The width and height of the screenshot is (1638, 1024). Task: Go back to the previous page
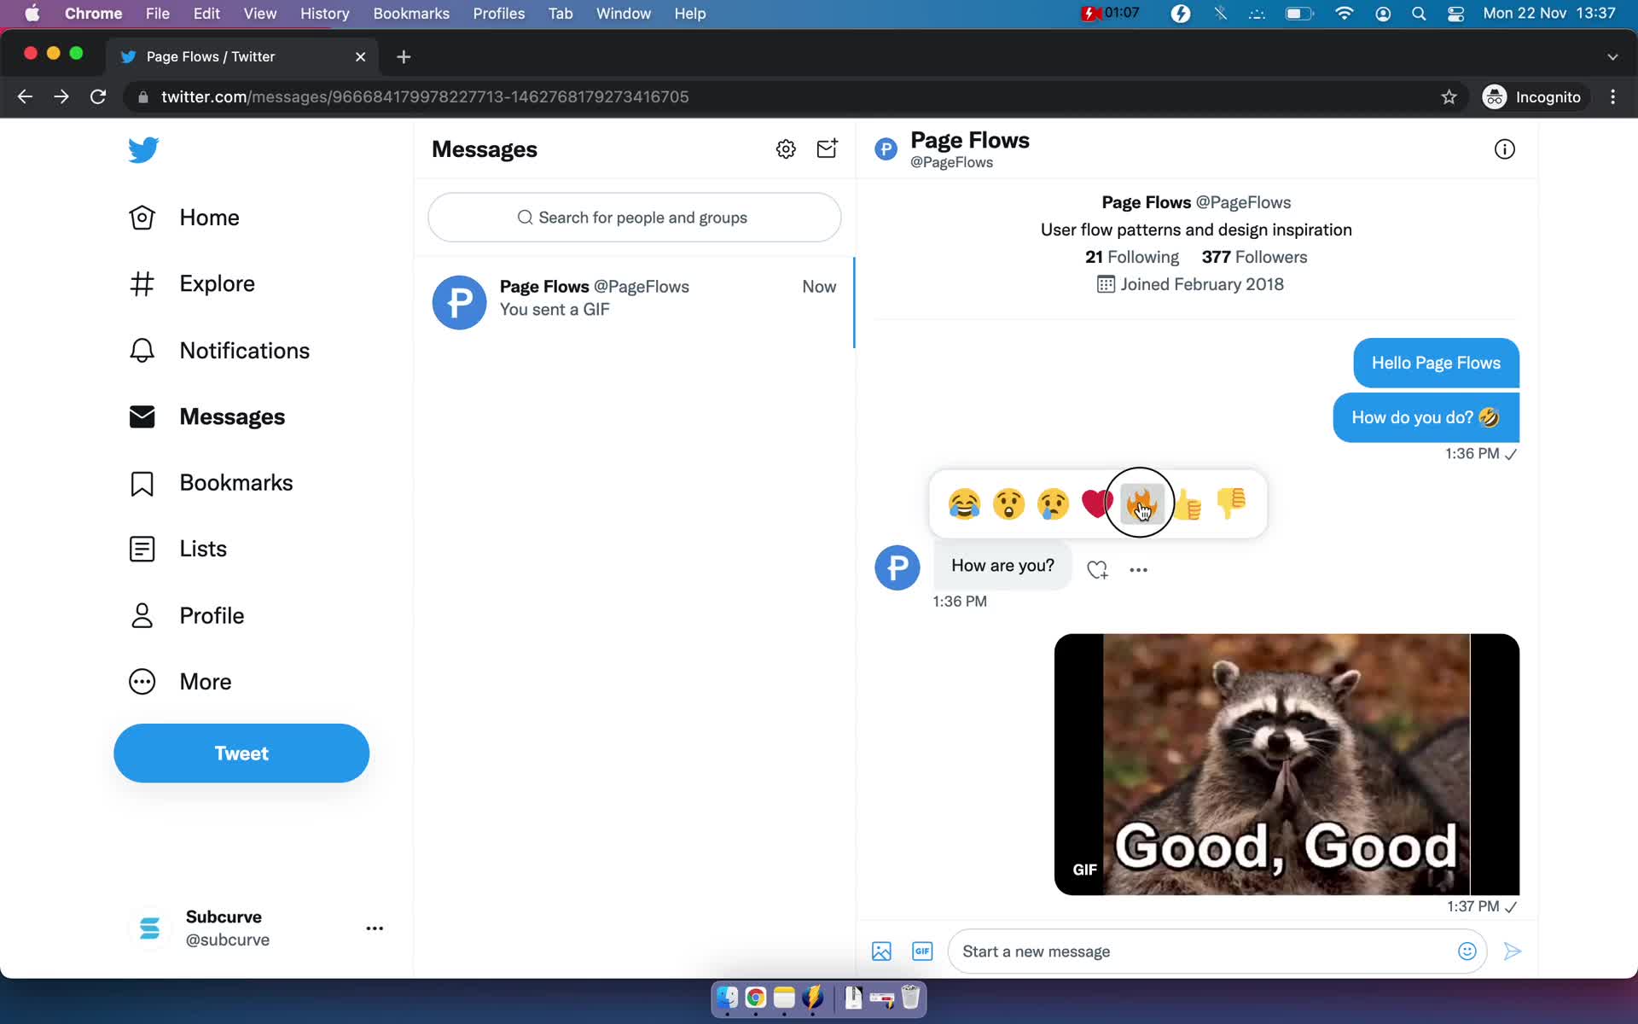(x=25, y=97)
